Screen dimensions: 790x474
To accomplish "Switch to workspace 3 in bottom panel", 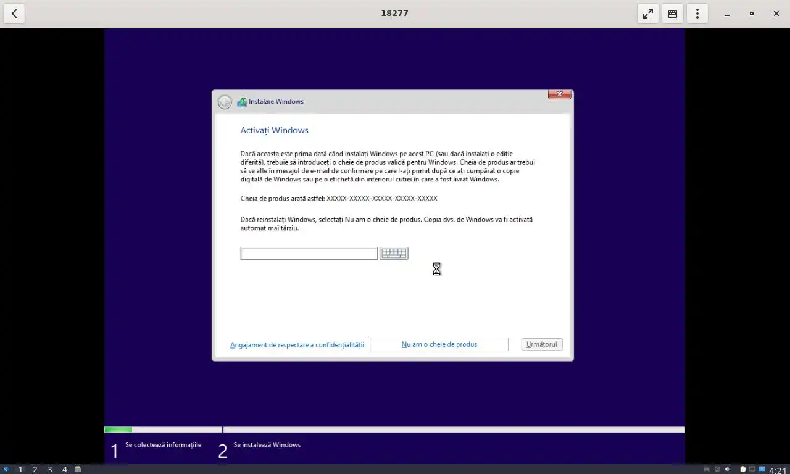I will click(x=50, y=469).
